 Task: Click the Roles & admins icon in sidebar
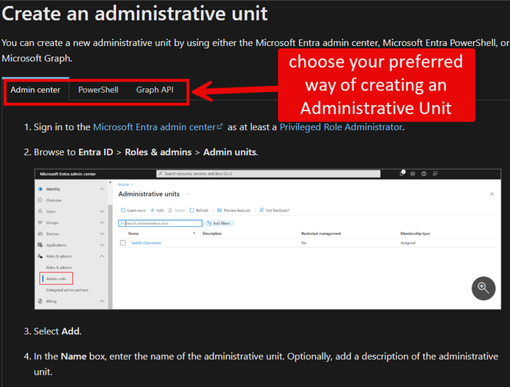40,256
